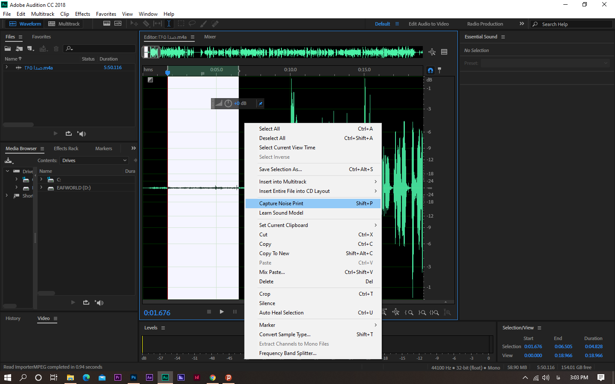Image resolution: width=615 pixels, height=384 pixels.
Task: Click the Import File icon in Files panel
Action: pos(19,49)
